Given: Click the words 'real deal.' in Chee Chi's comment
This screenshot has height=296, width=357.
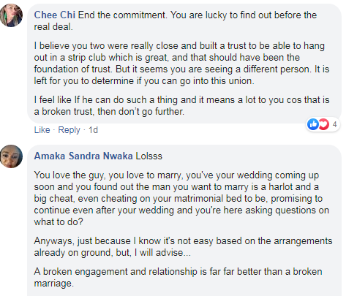Looking at the screenshot, I should pos(53,27).
